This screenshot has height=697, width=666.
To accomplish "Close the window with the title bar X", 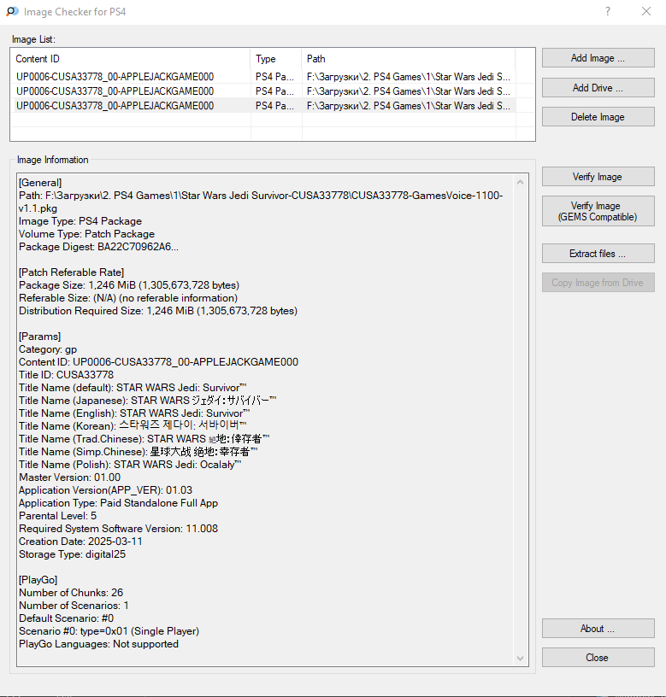I will [x=646, y=12].
